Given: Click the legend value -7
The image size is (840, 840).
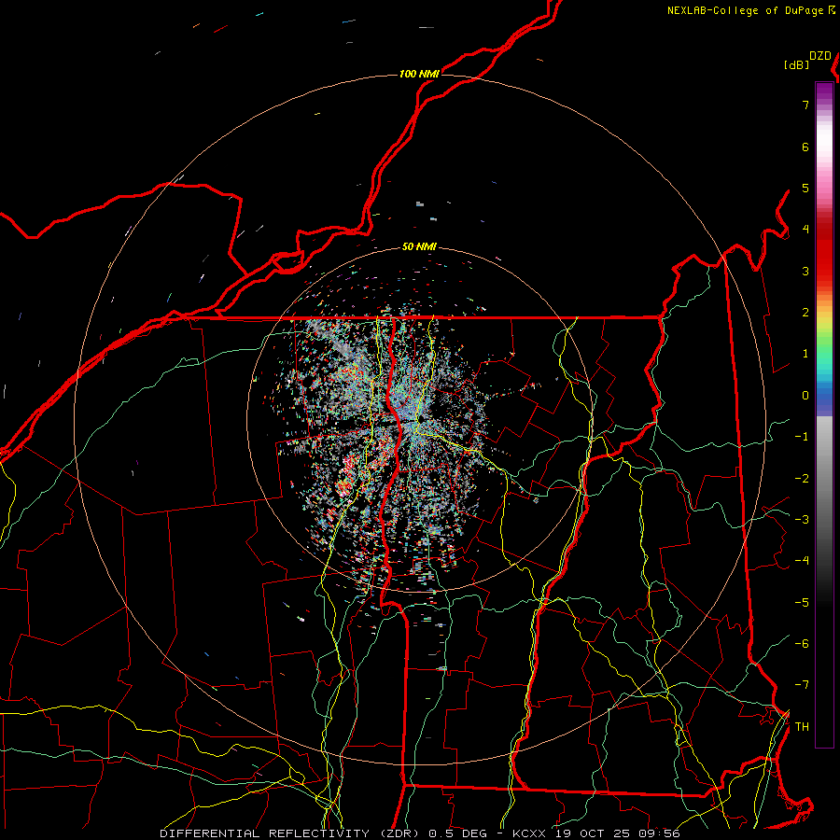Looking at the screenshot, I should (x=802, y=685).
